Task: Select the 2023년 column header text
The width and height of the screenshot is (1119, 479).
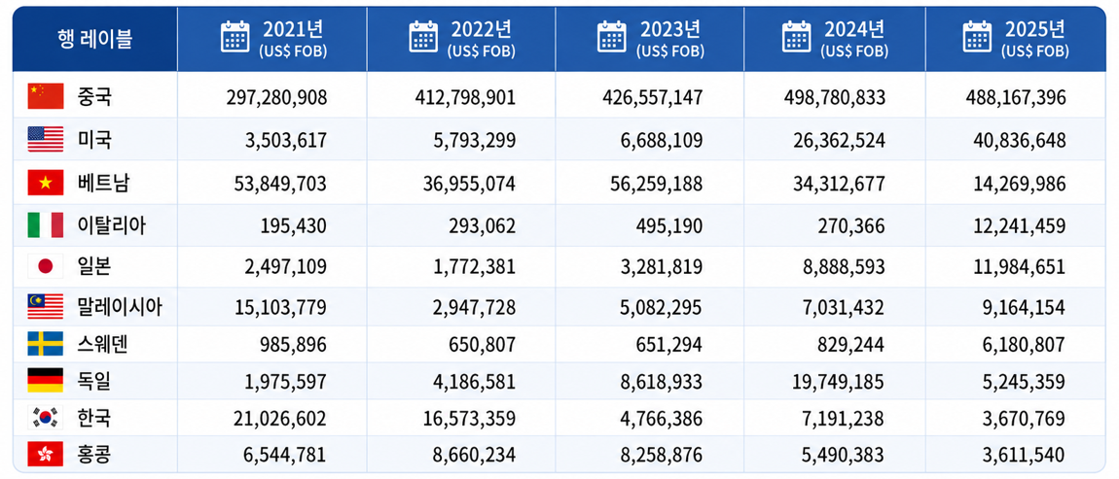Action: 670,28
